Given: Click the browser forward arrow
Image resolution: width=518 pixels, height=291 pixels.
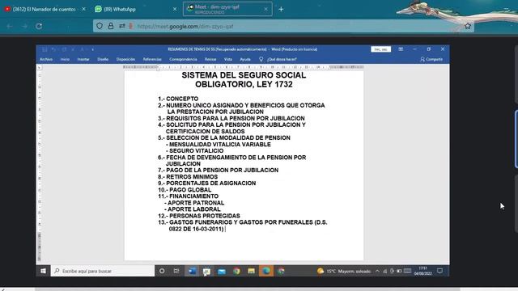Looking at the screenshot, I should point(24,27).
